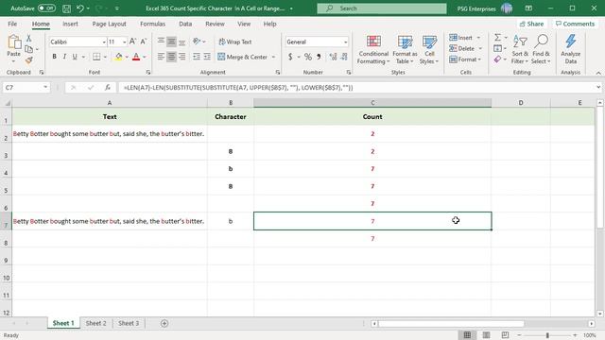This screenshot has height=340, width=605.
Task: Toggle the AutoSave switch
Action: click(46, 8)
